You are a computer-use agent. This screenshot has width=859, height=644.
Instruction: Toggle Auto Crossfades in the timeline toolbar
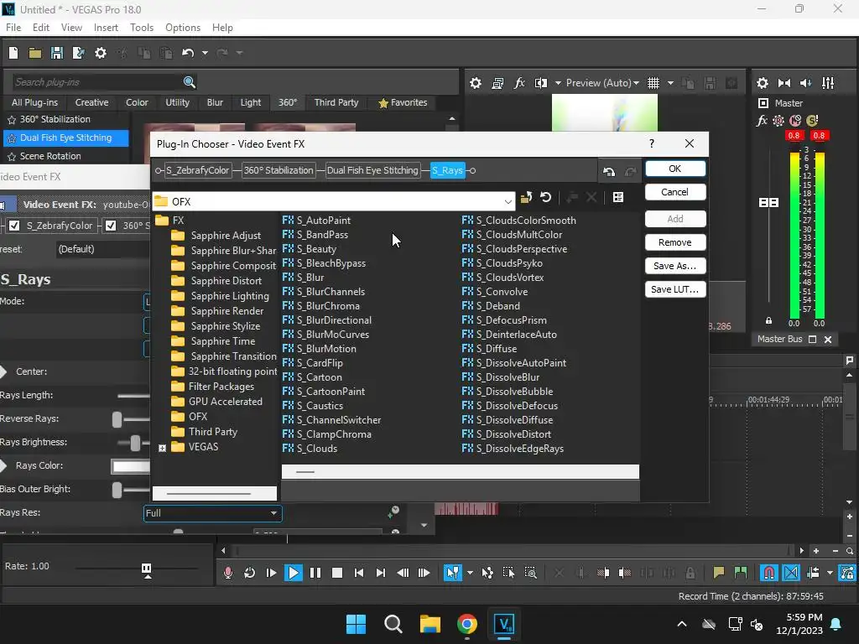pos(791,573)
